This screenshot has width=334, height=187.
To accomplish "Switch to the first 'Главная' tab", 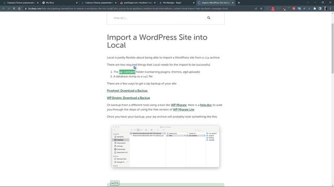I will coord(20,3).
